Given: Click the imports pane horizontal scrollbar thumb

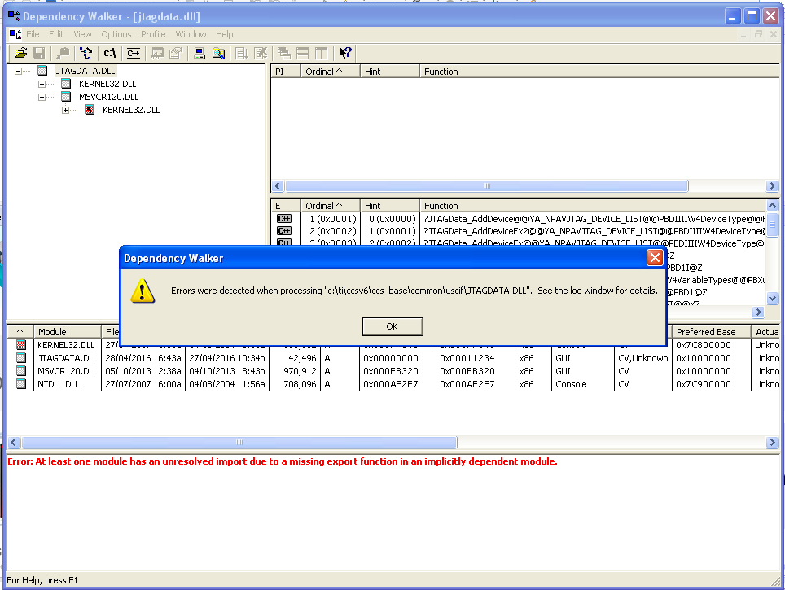Looking at the screenshot, I should click(x=487, y=186).
